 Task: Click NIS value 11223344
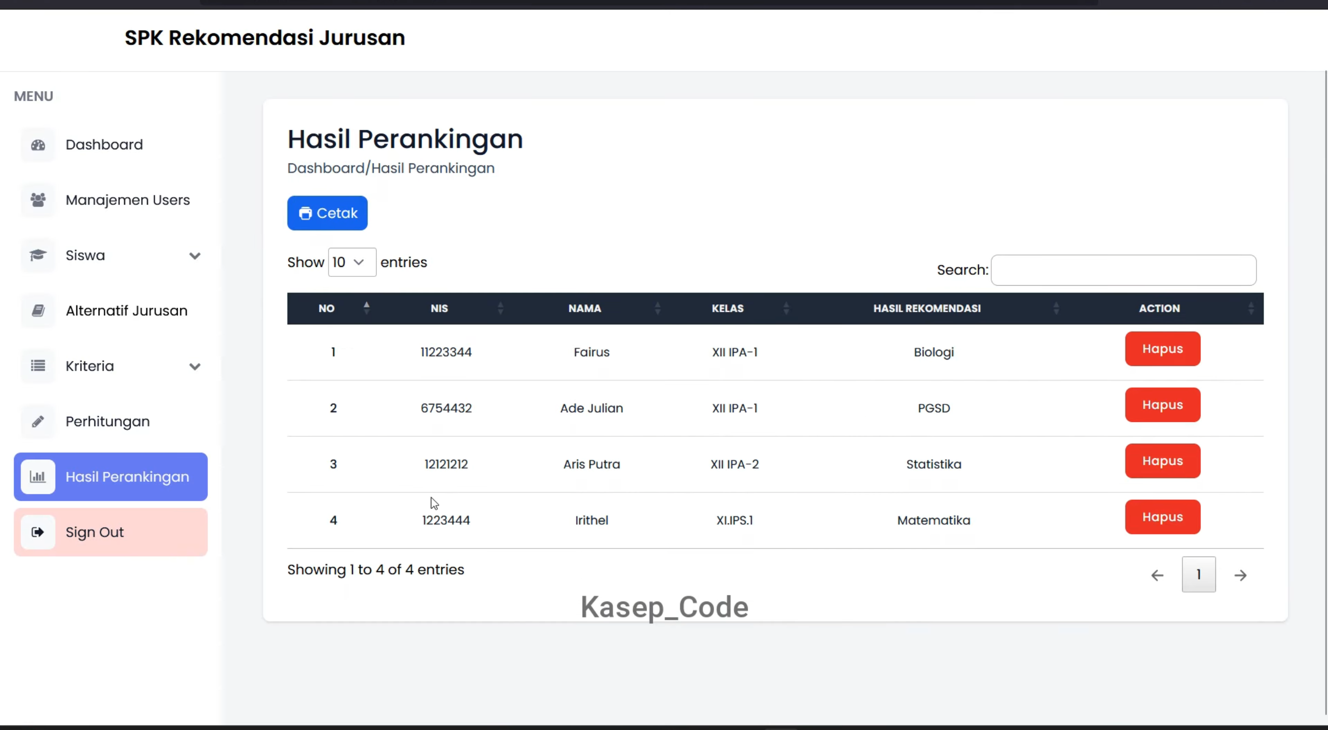[x=446, y=352]
